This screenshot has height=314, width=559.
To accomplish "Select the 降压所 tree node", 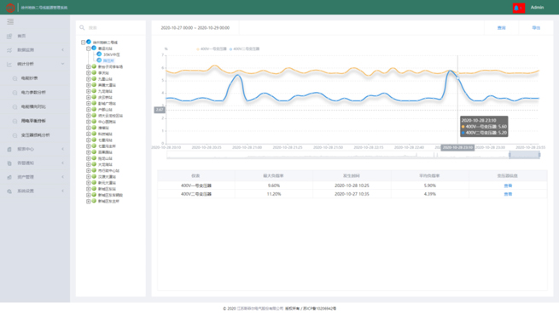I will click(x=108, y=60).
